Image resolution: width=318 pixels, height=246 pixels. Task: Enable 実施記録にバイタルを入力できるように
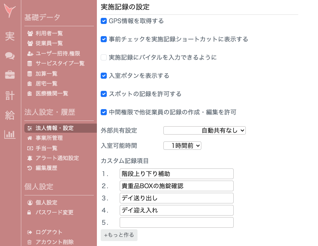[104, 57]
